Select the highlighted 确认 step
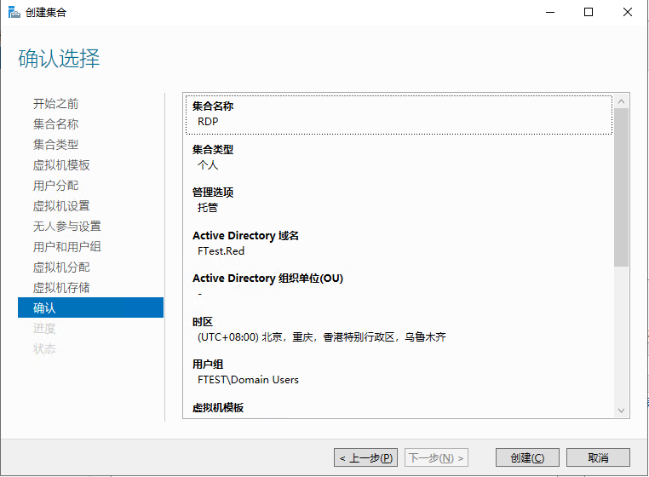The width and height of the screenshot is (649, 477). click(x=90, y=307)
